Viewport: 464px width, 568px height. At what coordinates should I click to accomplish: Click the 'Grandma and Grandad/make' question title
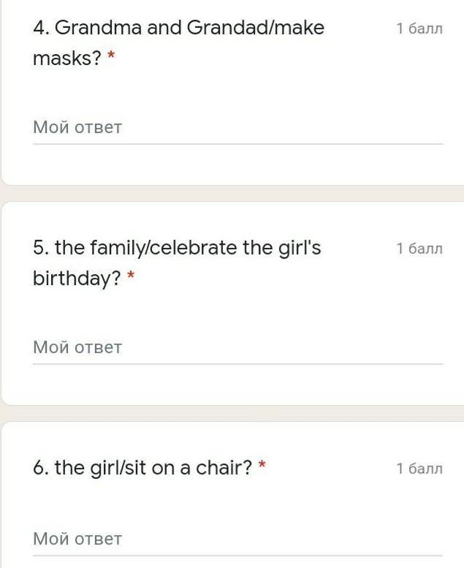pos(178,29)
